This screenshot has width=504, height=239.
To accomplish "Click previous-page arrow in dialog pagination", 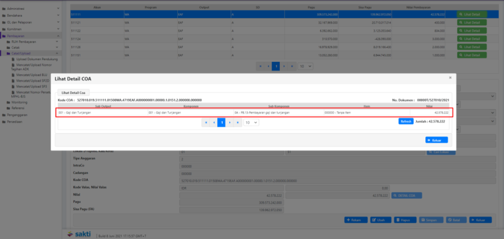I will click(213, 122).
